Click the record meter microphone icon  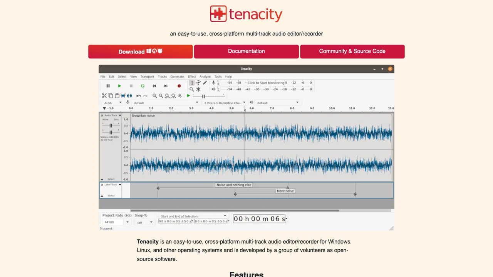pyautogui.click(x=213, y=83)
